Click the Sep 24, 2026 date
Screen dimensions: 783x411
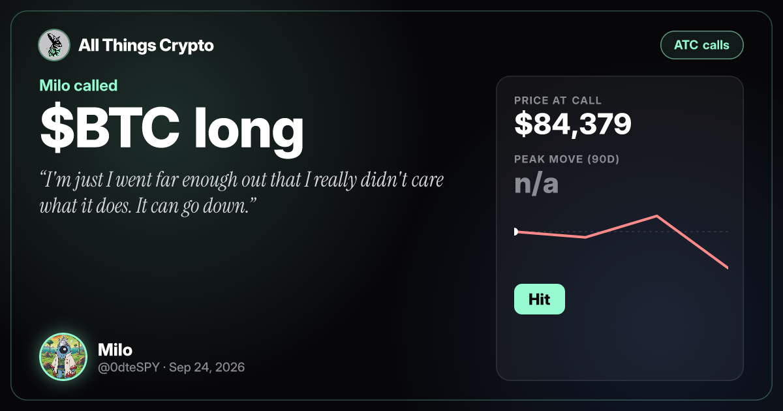tap(207, 367)
